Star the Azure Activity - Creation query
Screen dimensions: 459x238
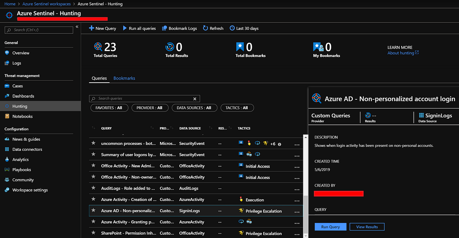(x=93, y=199)
